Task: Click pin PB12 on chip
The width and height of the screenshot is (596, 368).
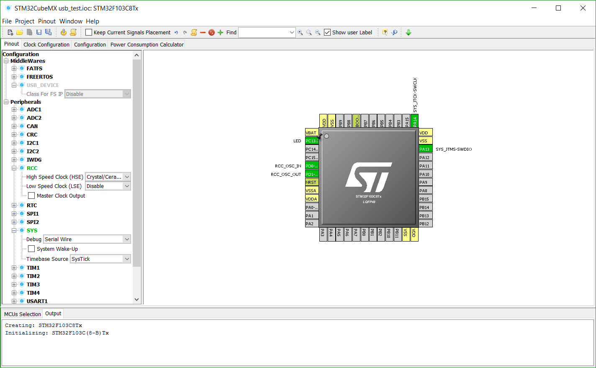Action: click(426, 224)
